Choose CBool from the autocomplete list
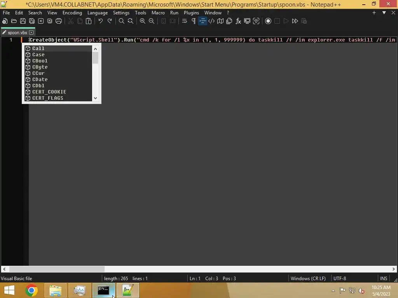 [x=58, y=61]
